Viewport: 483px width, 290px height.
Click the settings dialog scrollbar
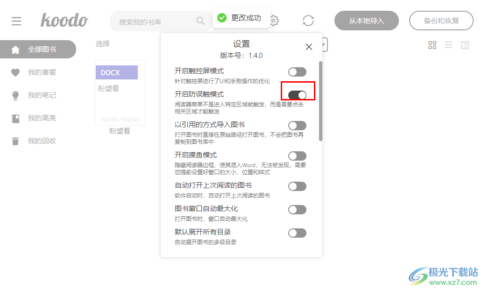pyautogui.click(x=320, y=101)
